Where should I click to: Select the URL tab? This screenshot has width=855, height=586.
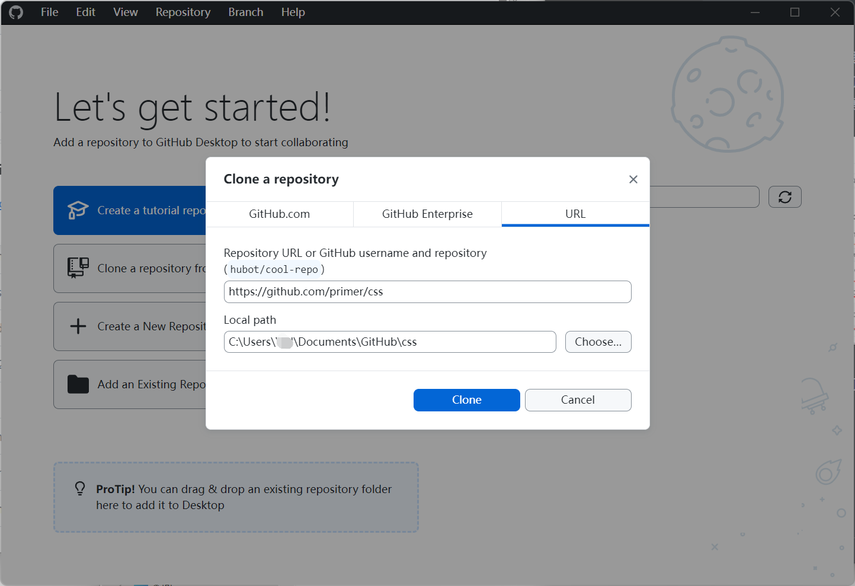575,214
